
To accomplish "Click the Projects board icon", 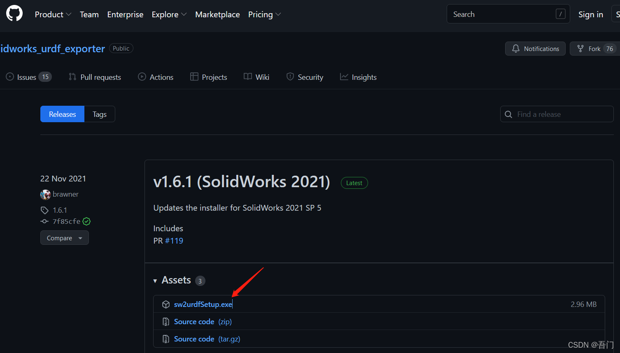I will pos(194,77).
